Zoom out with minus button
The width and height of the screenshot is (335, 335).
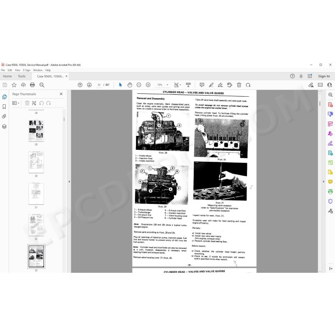click(139, 85)
